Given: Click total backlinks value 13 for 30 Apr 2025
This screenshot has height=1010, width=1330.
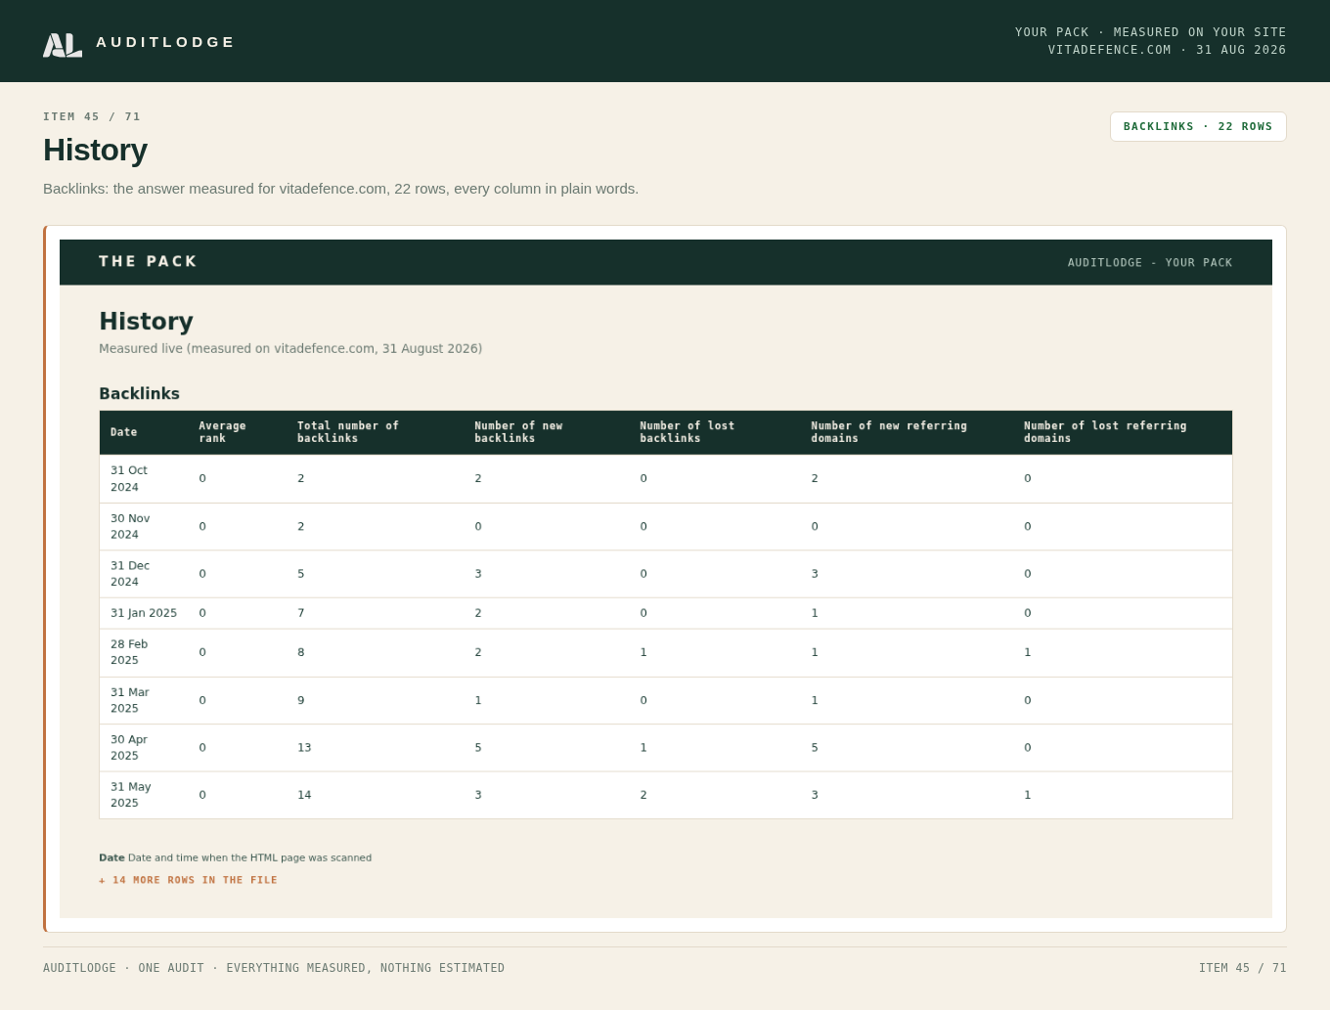Looking at the screenshot, I should [304, 748].
